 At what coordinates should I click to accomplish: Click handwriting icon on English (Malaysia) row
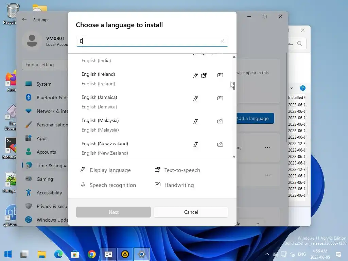coord(220,121)
